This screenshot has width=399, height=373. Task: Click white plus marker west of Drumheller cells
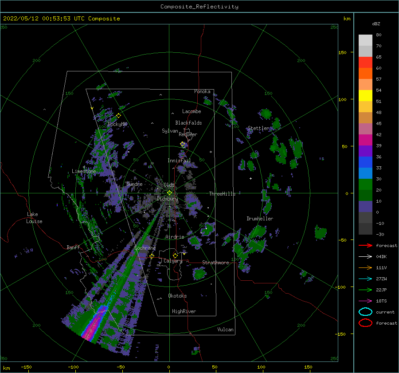click(x=250, y=178)
